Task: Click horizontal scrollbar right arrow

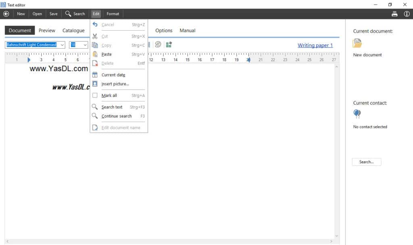Action: 331,241
